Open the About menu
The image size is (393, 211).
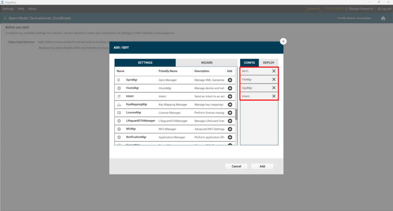tap(32, 9)
